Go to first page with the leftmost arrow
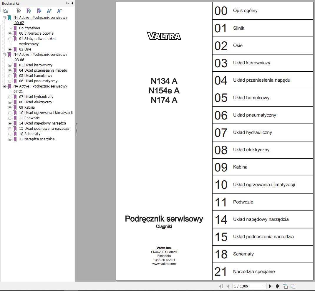The height and width of the screenshot is (291, 315). (x=221, y=286)
